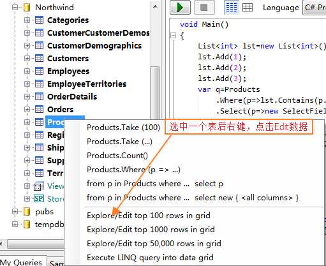Expand the Orders table node
This screenshot has width=326, height=266.
pyautogui.click(x=27, y=110)
